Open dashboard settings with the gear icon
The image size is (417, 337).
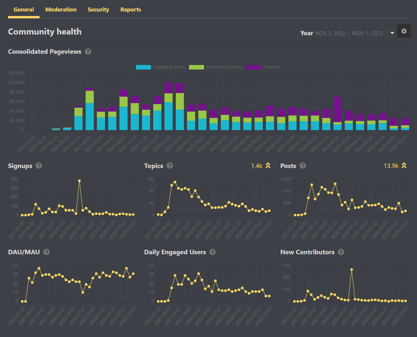[x=404, y=31]
